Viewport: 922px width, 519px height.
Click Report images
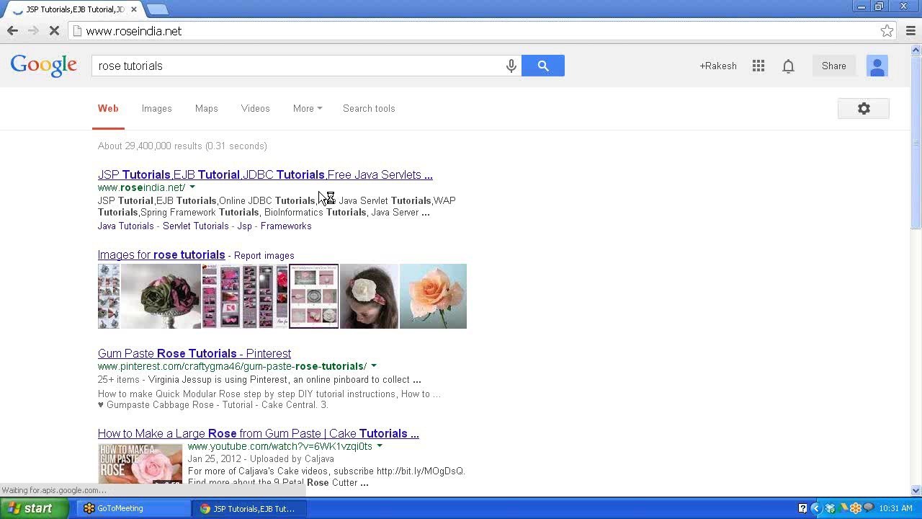tap(264, 255)
